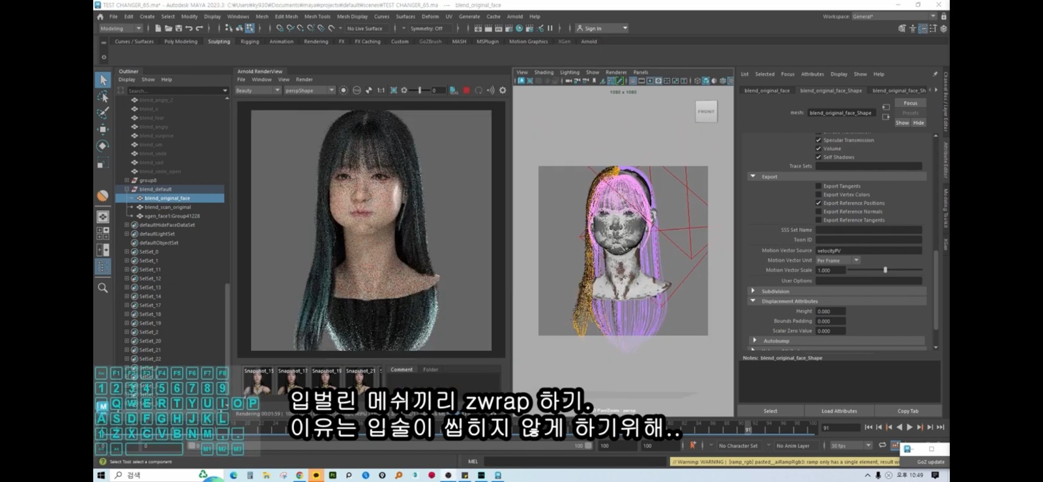Click the Hide button in the Attribute Editor
This screenshot has width=1043, height=482.
pos(918,123)
